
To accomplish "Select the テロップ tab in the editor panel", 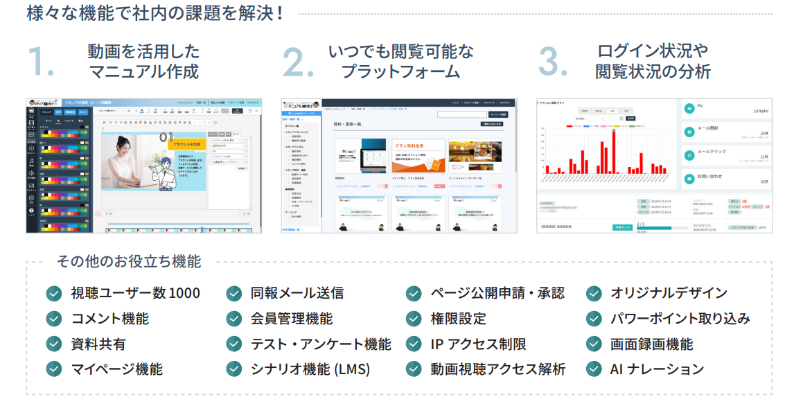I will click(46, 112).
